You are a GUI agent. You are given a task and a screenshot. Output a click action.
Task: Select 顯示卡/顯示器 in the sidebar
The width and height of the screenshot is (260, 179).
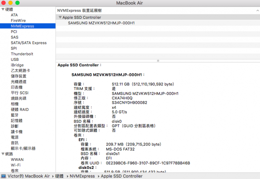click(23, 148)
